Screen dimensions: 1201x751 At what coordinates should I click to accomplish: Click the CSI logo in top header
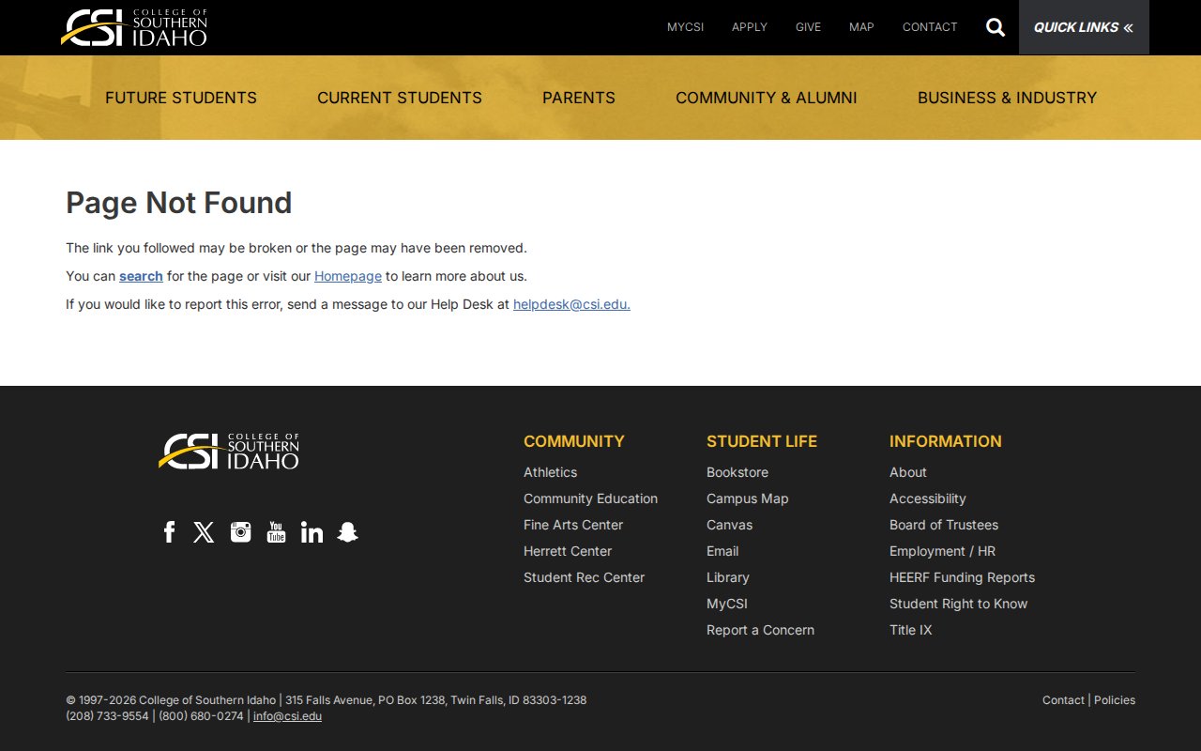pos(134,27)
